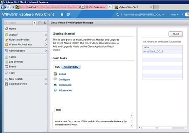Open Tags in the navigator
The image size is (189, 133).
click(x=26, y=73)
